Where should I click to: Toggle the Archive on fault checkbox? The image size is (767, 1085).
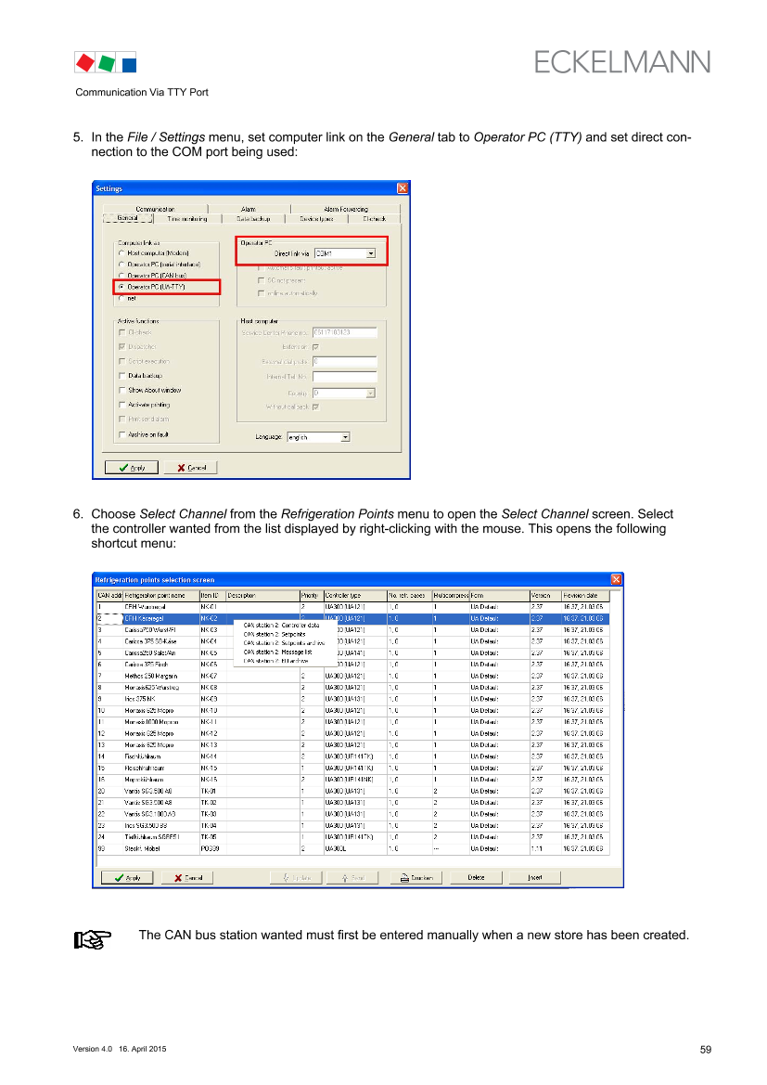coord(121,434)
